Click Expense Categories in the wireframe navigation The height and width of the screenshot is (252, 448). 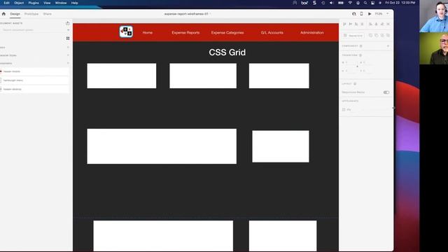[227, 33]
